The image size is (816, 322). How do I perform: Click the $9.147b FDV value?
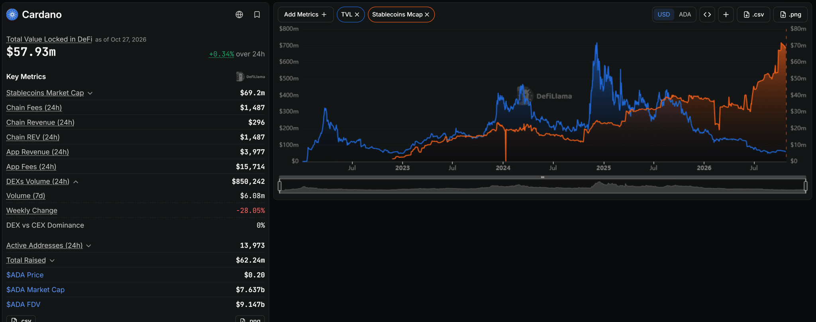pos(250,304)
